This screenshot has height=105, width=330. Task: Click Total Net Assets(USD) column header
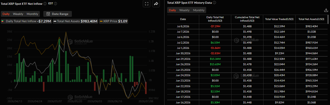[311, 19]
